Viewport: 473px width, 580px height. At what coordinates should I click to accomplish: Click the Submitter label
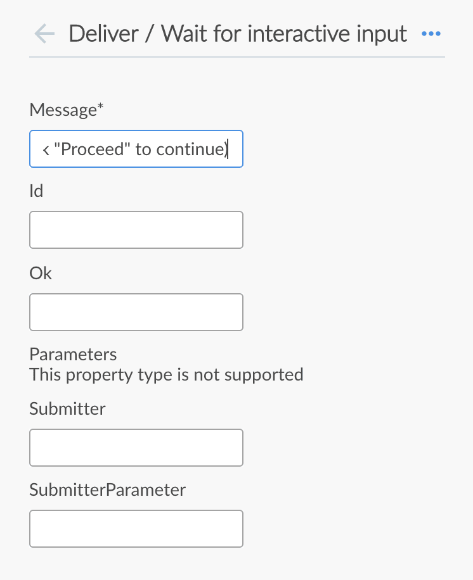tap(67, 408)
